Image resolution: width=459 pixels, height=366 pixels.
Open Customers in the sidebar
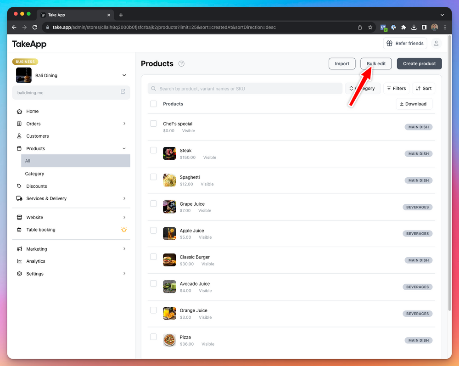click(x=38, y=136)
